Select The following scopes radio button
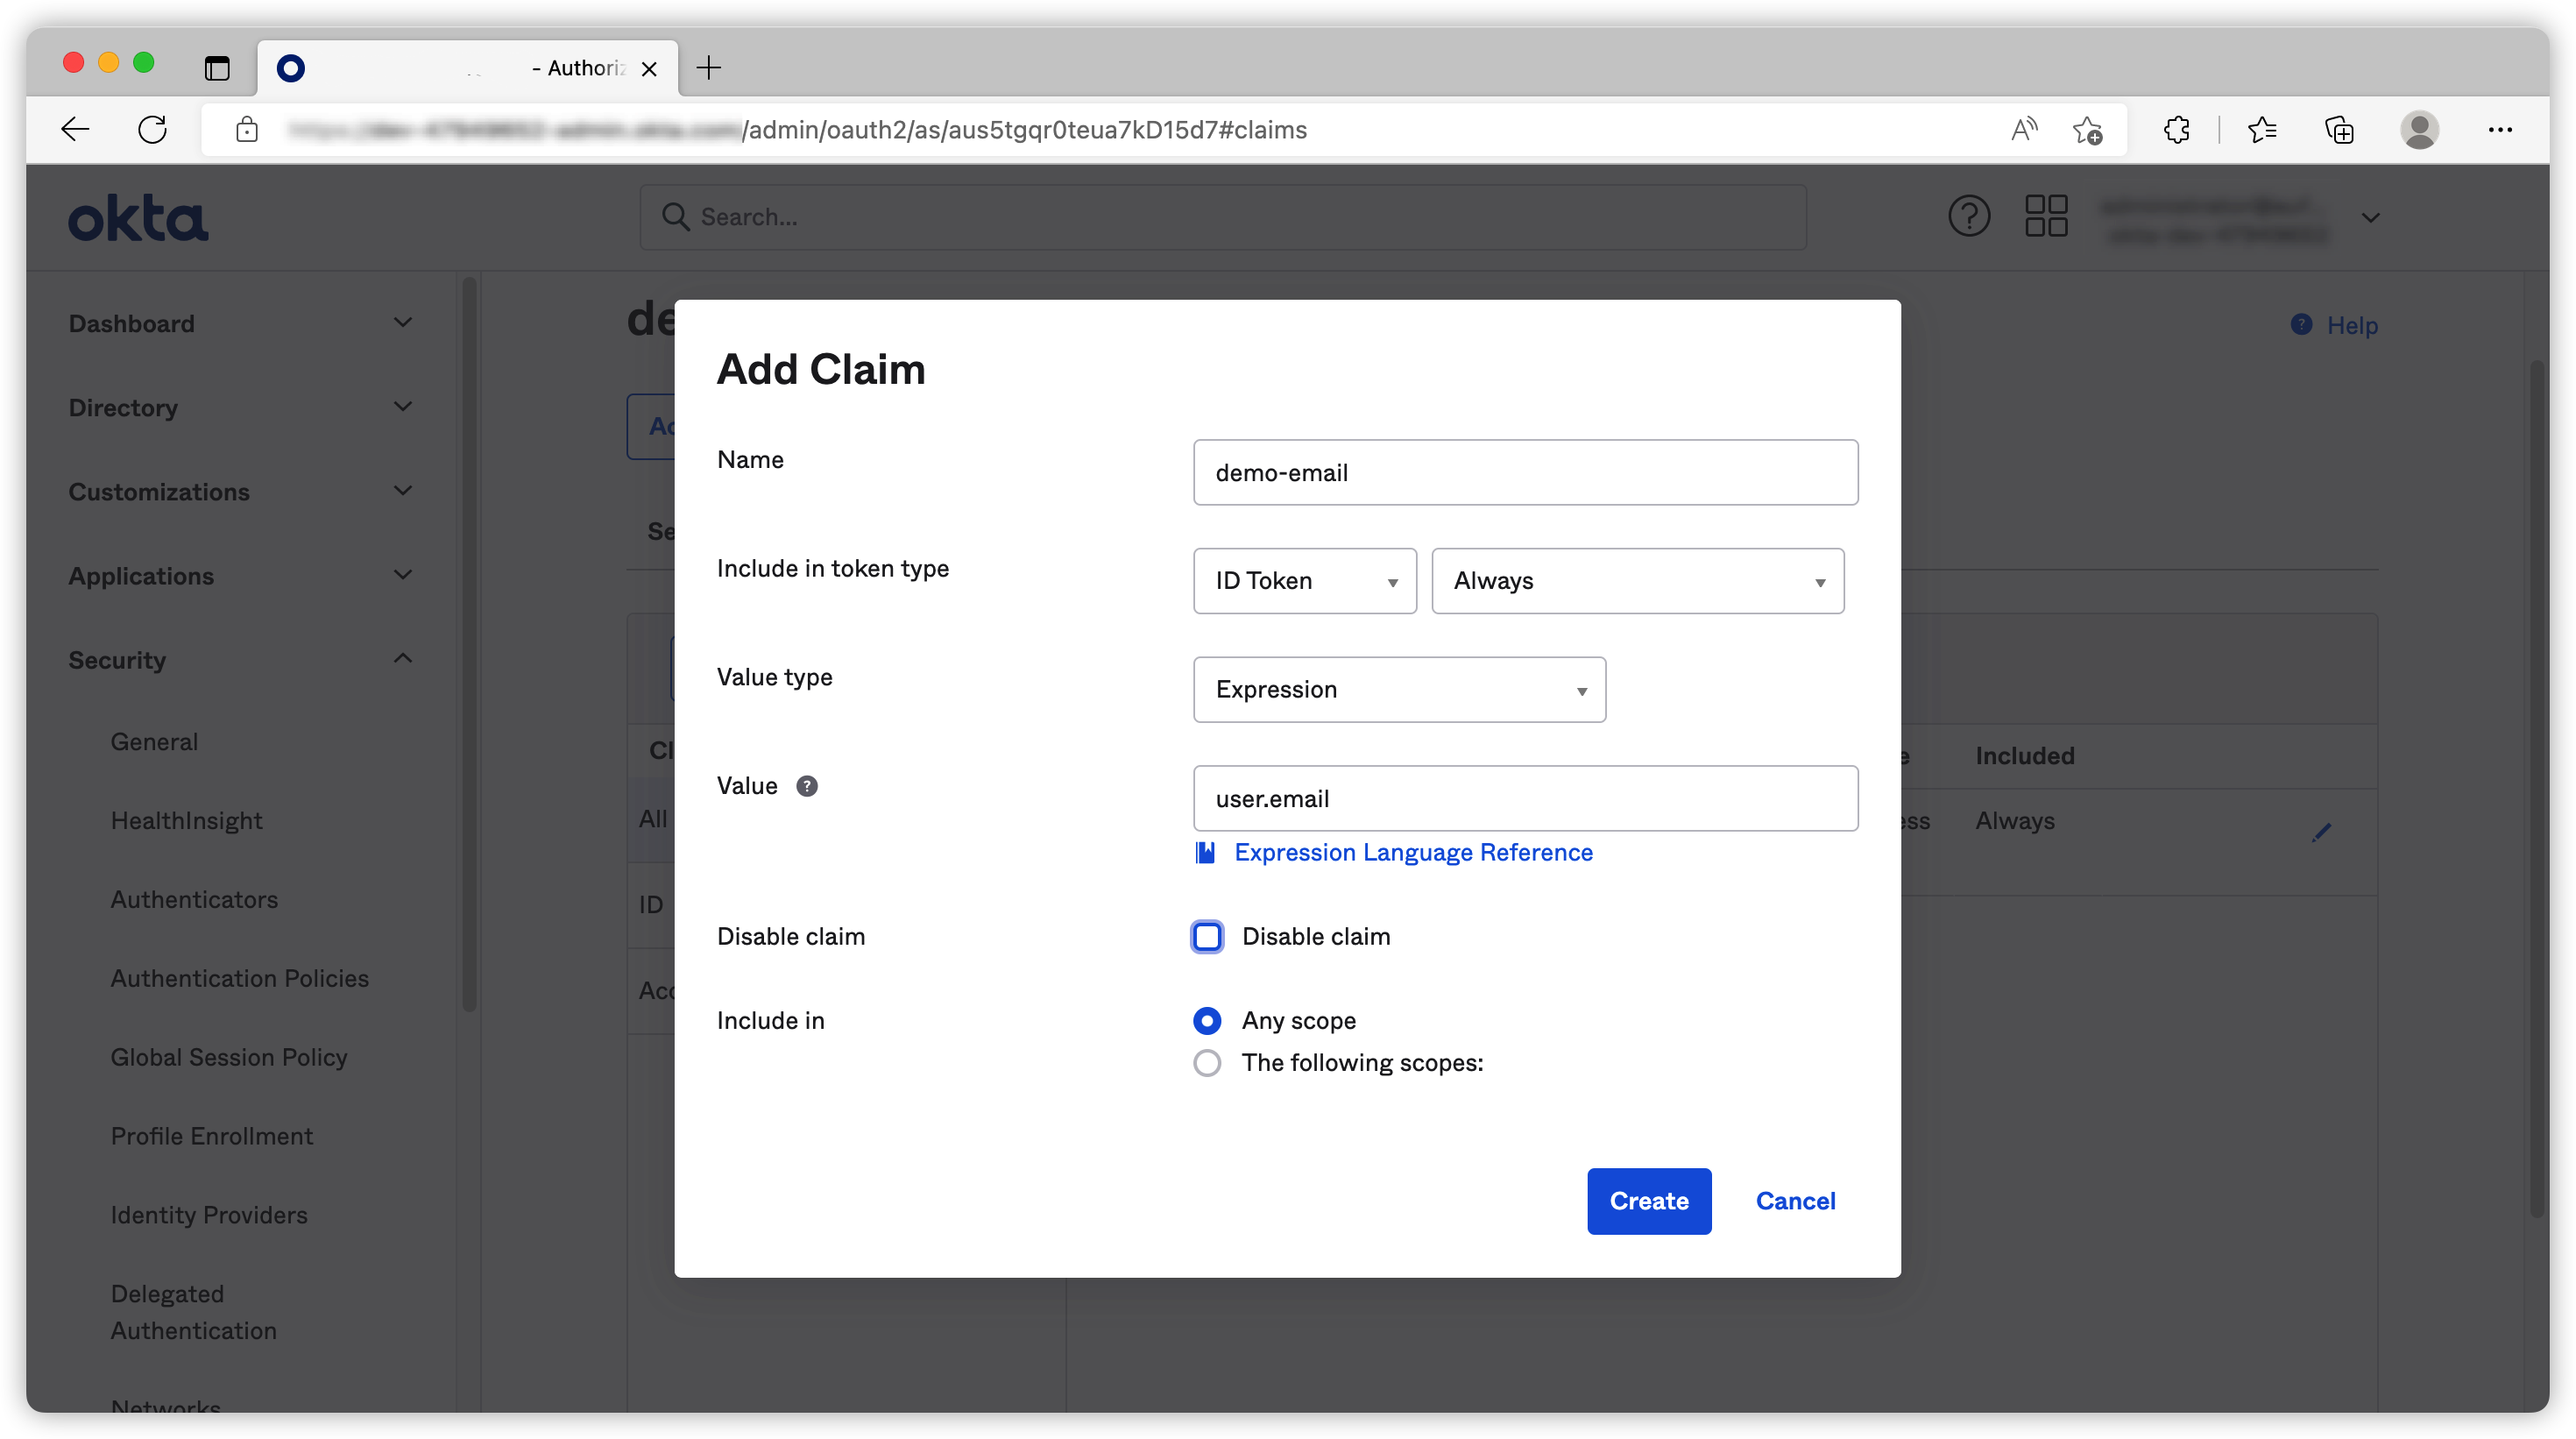The width and height of the screenshot is (2576, 1439). coord(1207,1063)
